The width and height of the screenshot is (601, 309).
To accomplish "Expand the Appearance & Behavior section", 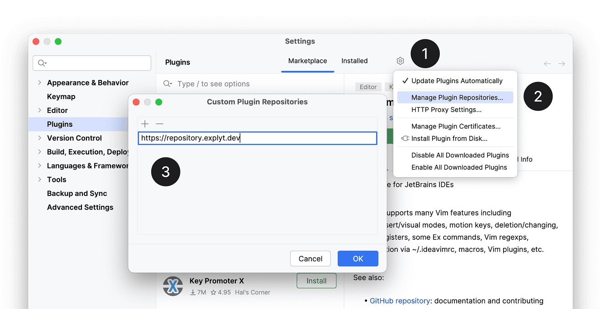I will (40, 83).
